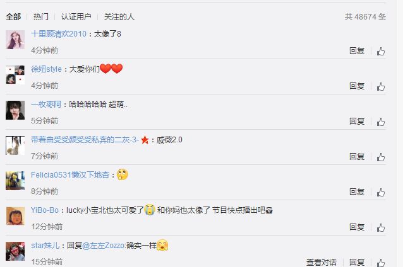Screen dimensions: 403x267
Task: Reply to YiBo-Bo's comment
Action: 357,227
